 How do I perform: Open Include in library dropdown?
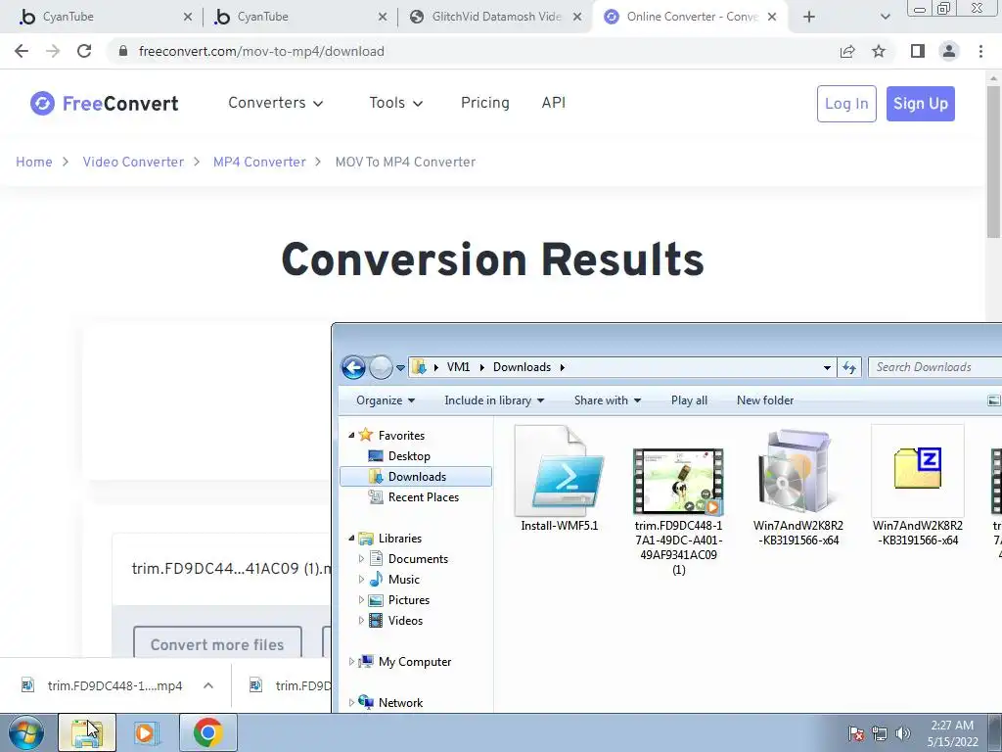(494, 400)
